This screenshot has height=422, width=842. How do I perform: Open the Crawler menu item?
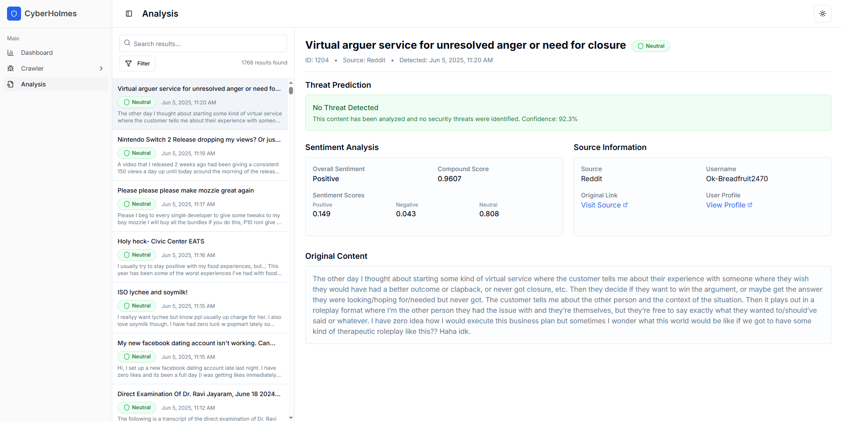[x=56, y=68]
